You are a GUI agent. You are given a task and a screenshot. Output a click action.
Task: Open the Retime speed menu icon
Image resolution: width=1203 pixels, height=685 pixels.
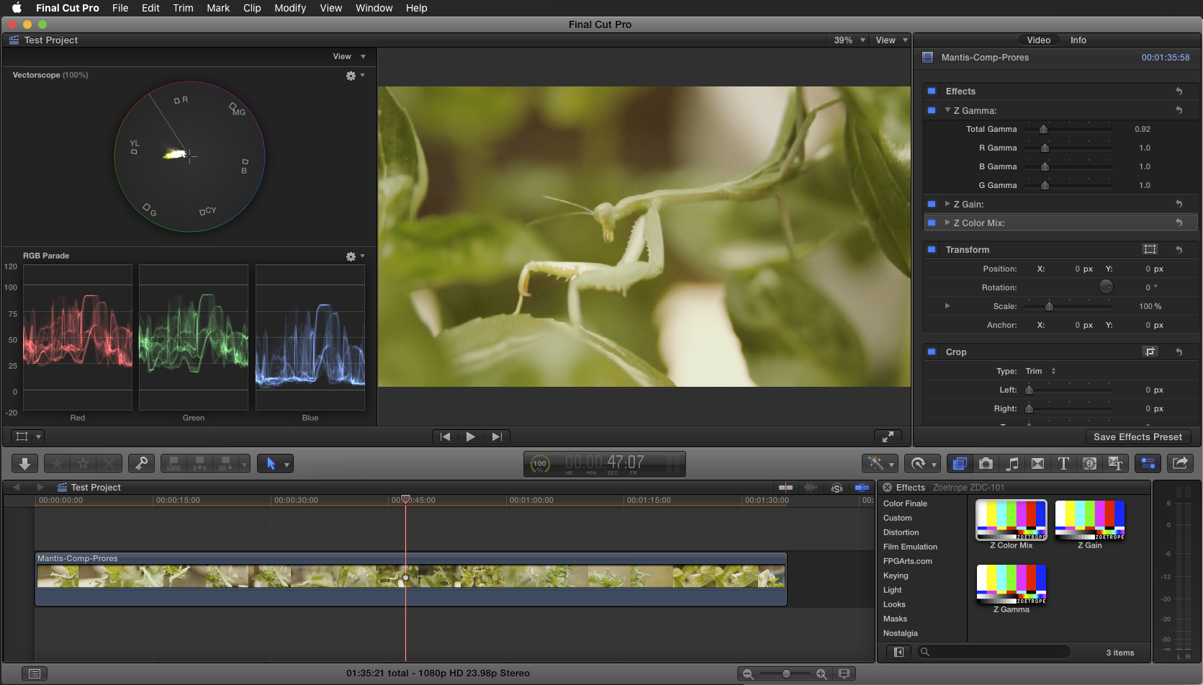(x=923, y=464)
